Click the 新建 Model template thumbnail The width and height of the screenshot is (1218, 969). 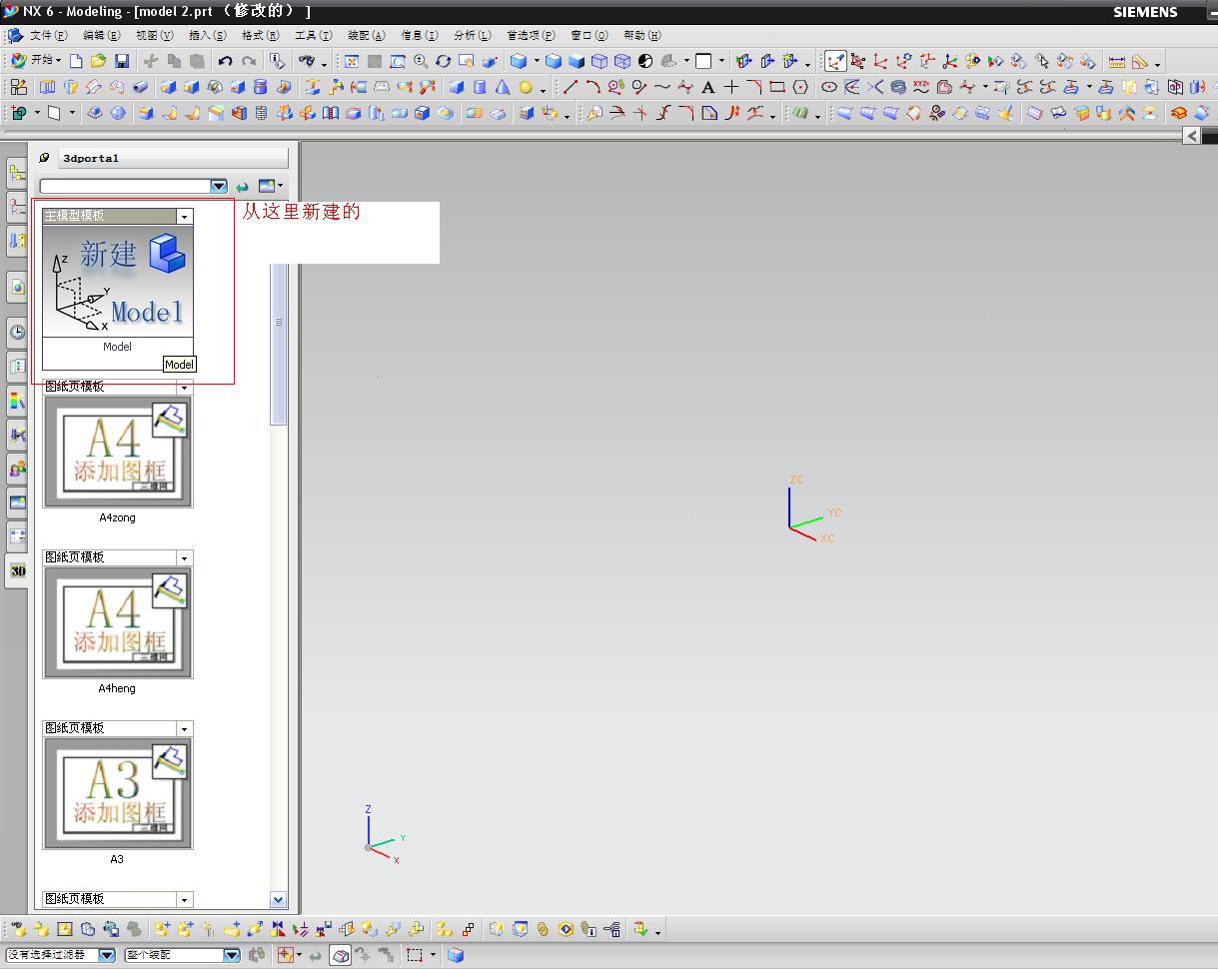[118, 281]
